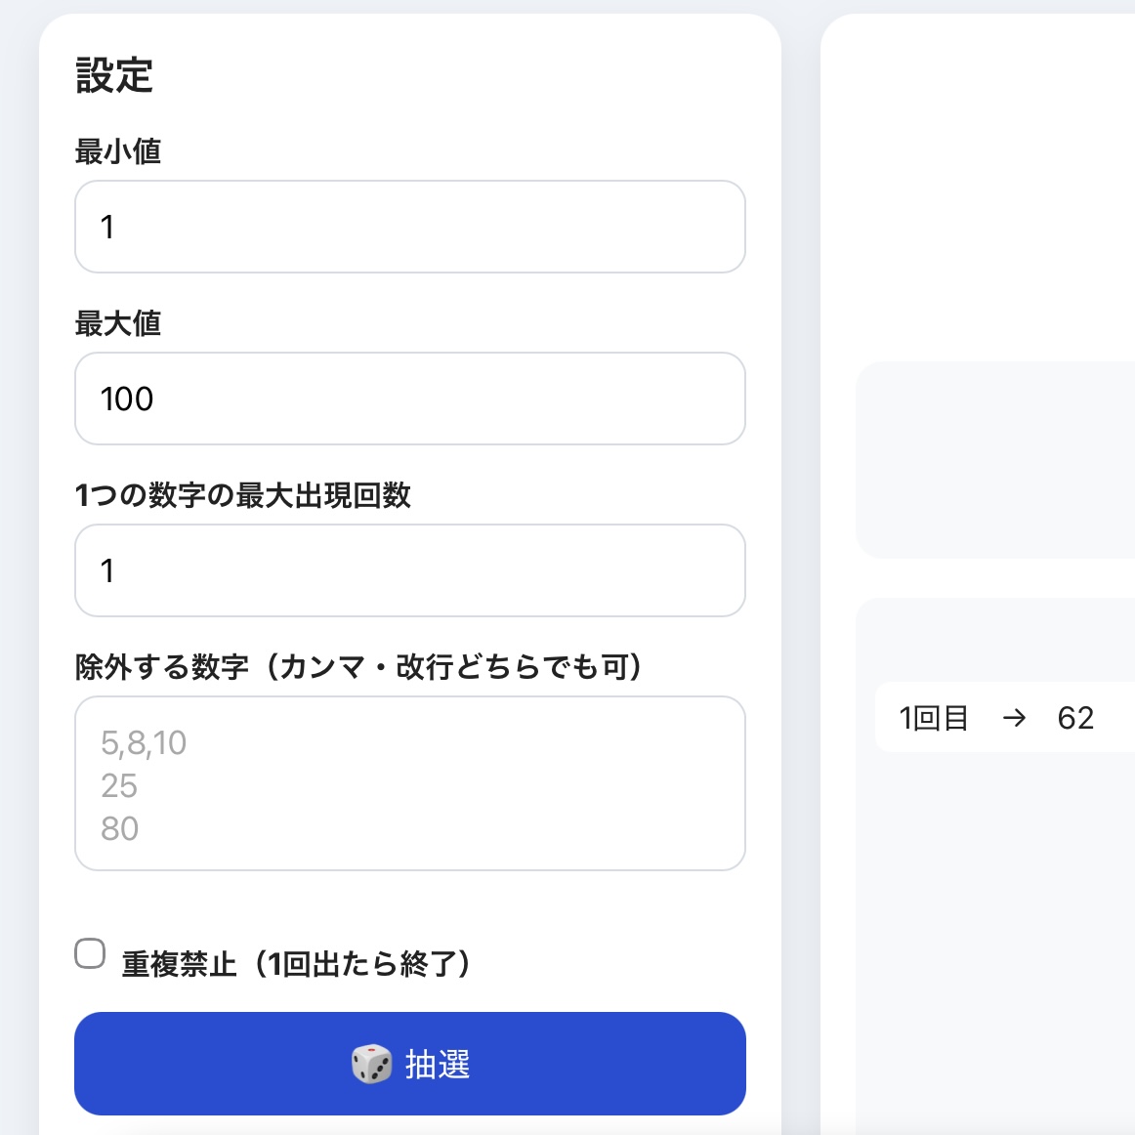Screen dimensions: 1135x1135
Task: Click the 抽選 text on blue button
Action: tap(438, 1064)
